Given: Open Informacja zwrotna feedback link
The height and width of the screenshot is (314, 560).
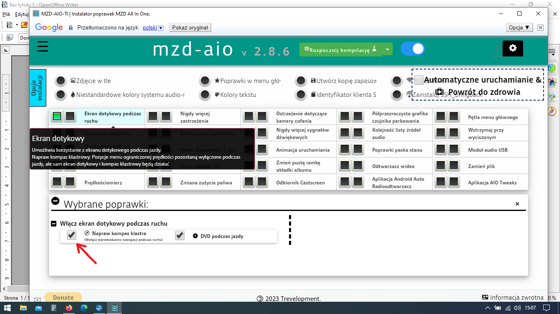Looking at the screenshot, I should (x=512, y=298).
